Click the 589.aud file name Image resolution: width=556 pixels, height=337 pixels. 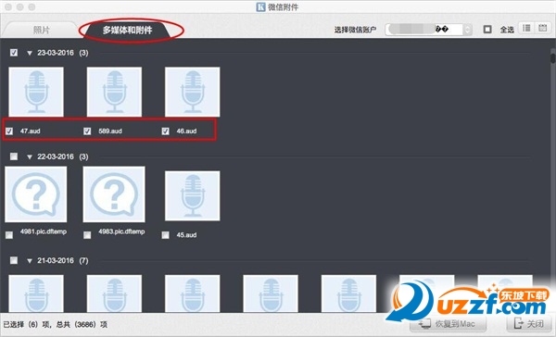[110, 131]
